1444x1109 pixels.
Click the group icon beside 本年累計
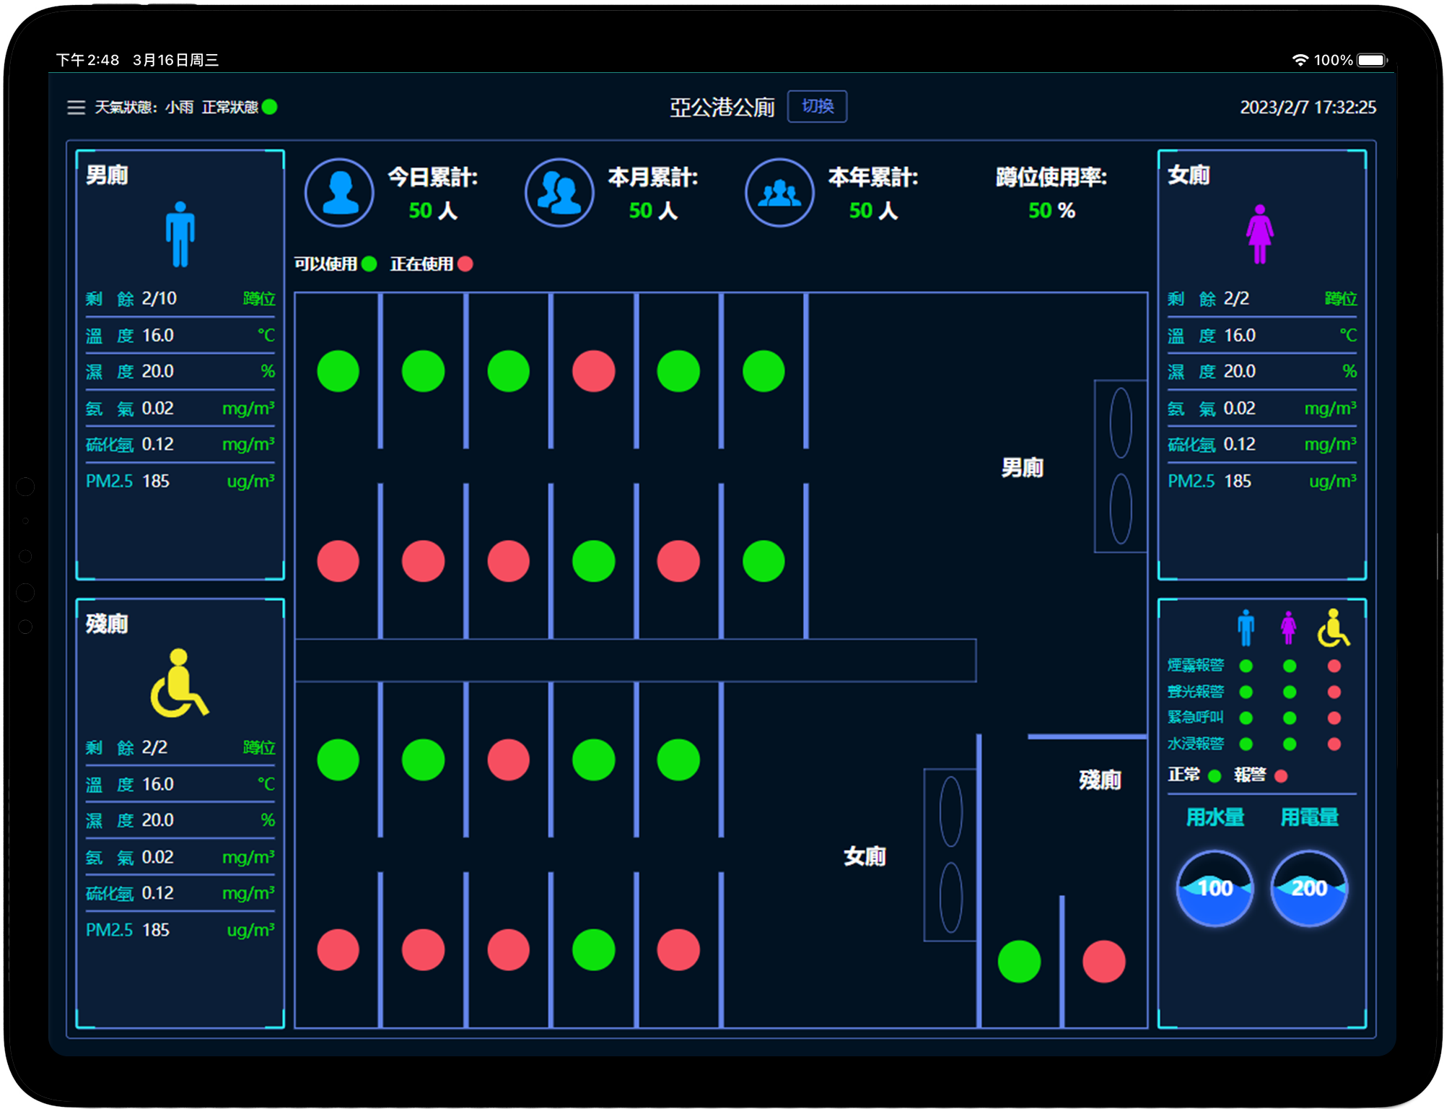click(x=779, y=193)
